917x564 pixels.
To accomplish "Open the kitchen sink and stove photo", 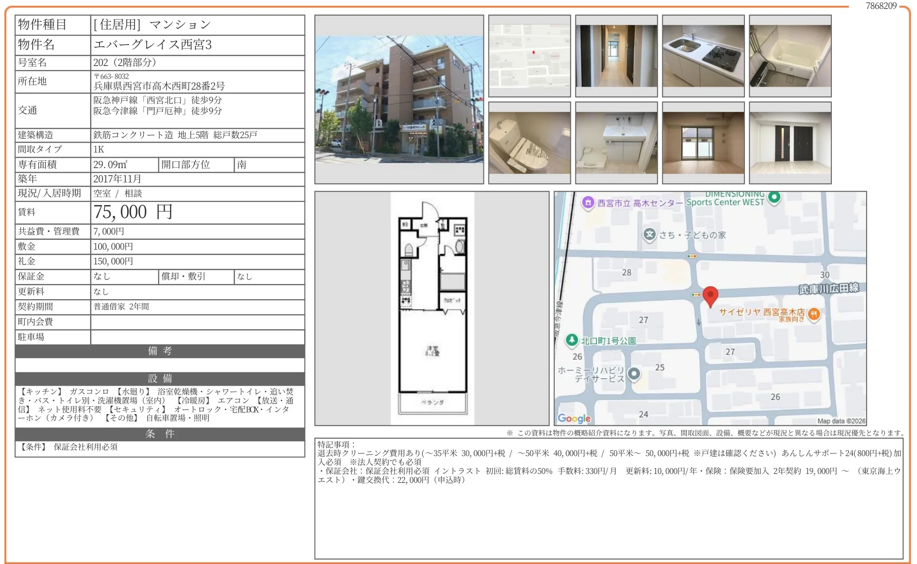I will click(703, 56).
